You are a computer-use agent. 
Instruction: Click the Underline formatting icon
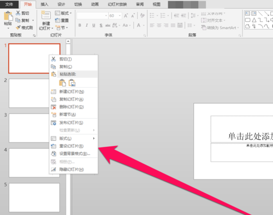click(x=94, y=25)
